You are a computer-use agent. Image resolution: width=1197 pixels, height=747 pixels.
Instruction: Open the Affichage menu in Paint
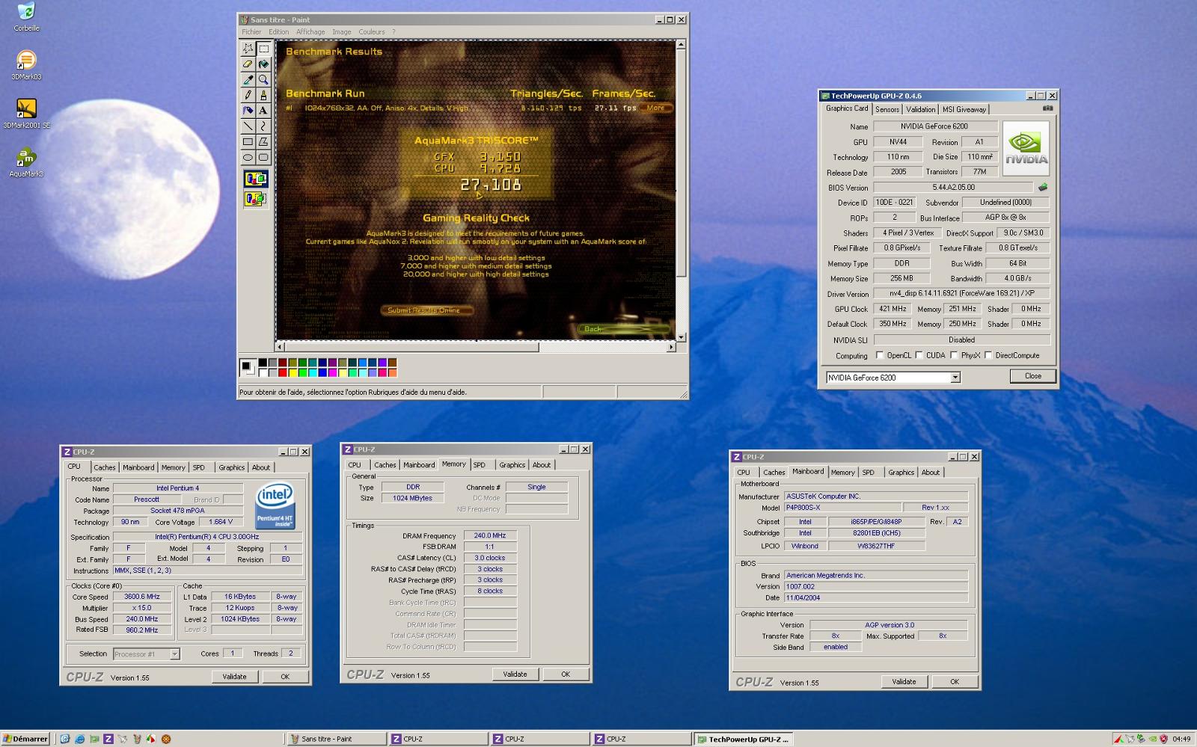click(x=310, y=32)
